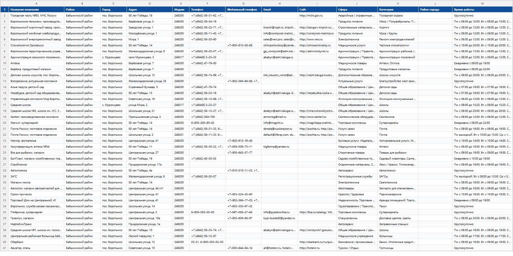Click the "Мобильный телефон" header cell
The width and height of the screenshot is (513, 256).
pos(243,10)
